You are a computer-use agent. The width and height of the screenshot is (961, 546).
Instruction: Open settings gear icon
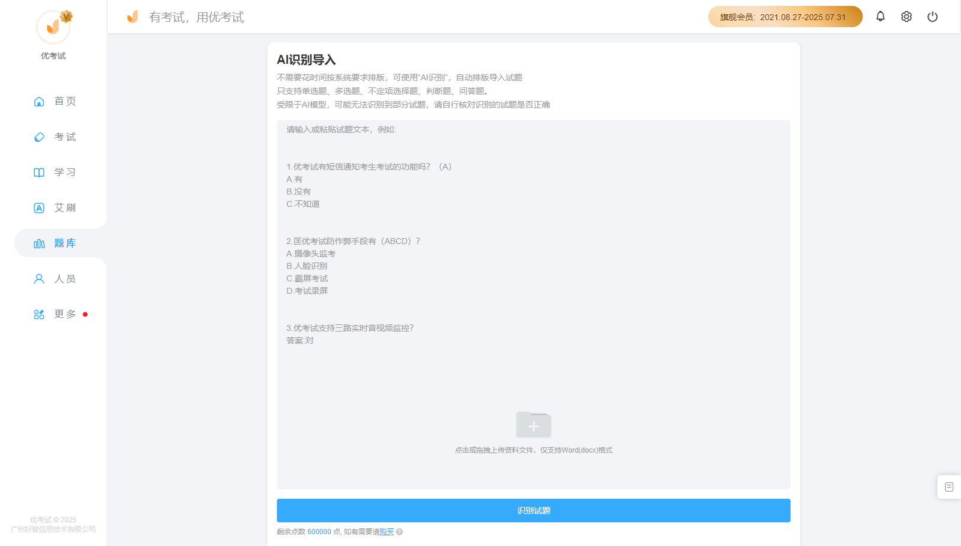click(x=907, y=17)
